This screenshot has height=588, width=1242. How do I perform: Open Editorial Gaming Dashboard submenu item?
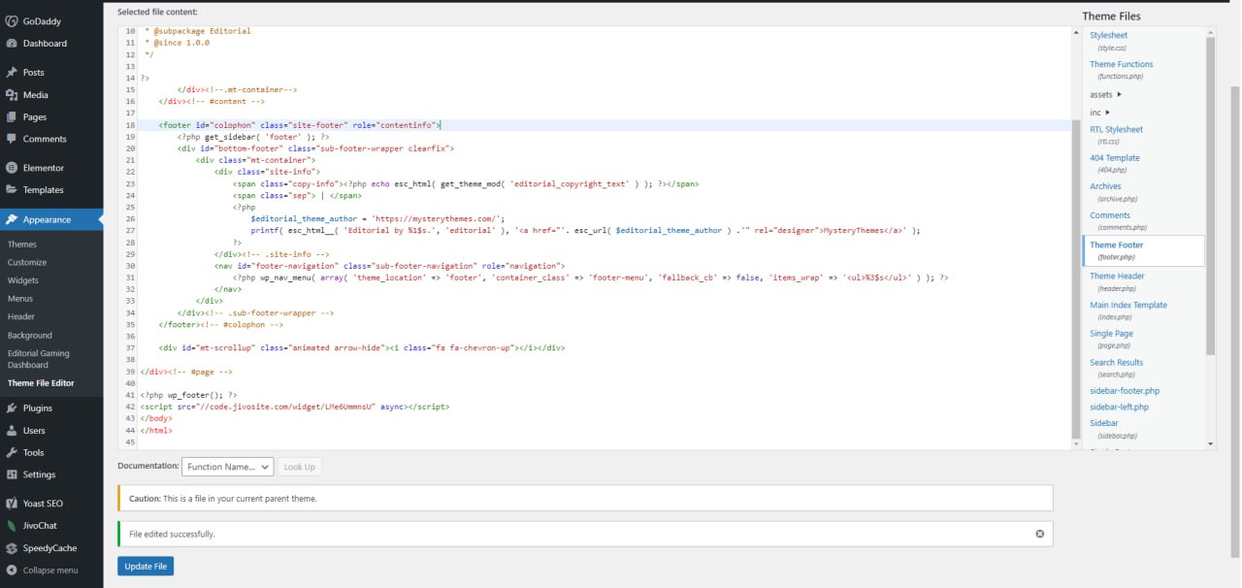click(x=39, y=359)
